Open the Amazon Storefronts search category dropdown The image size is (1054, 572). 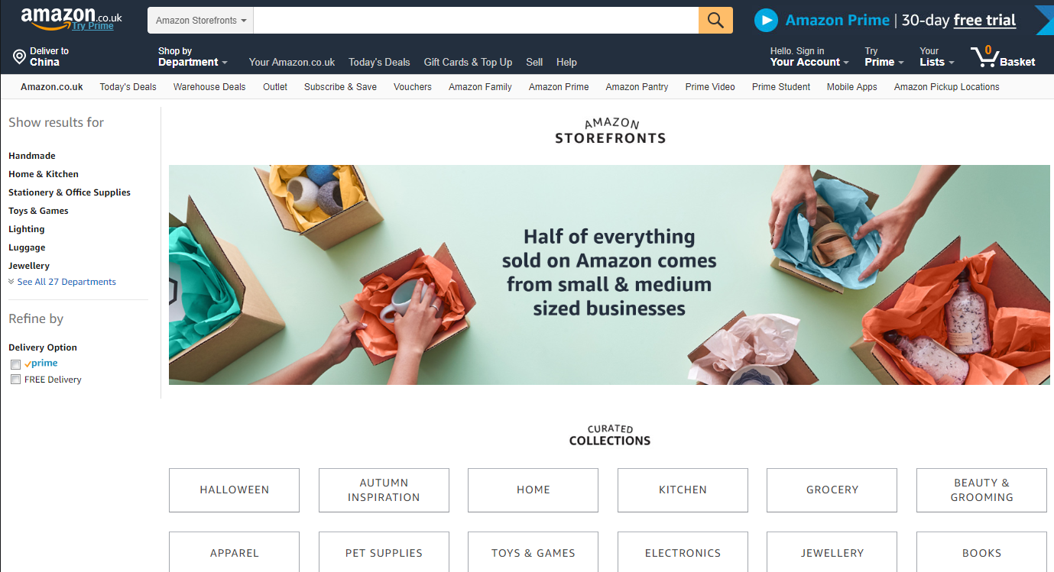pos(201,21)
